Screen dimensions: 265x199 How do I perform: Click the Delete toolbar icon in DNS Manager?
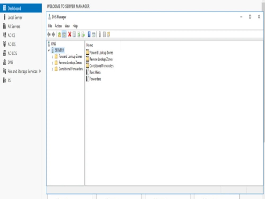coord(70,34)
